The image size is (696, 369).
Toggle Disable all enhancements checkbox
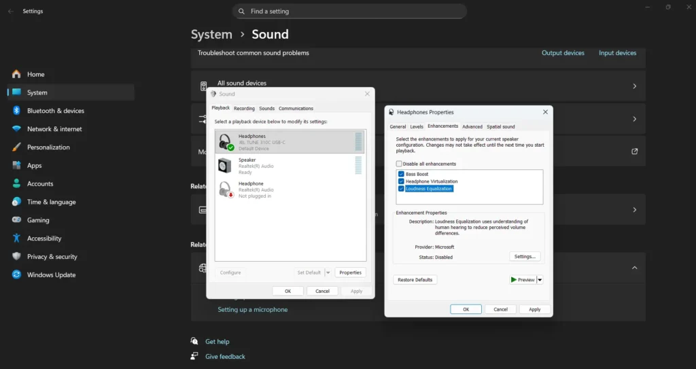[x=399, y=164]
